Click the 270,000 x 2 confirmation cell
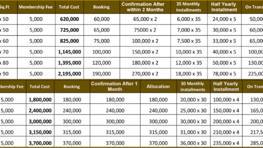The image size is (263, 148). tap(145, 74)
